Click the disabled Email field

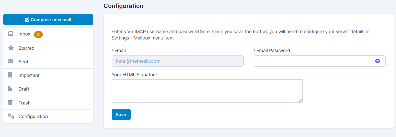(178, 61)
